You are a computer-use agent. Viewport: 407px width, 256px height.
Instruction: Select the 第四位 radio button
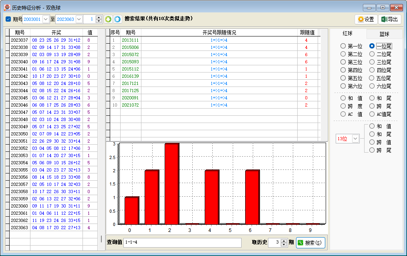coord(343,70)
